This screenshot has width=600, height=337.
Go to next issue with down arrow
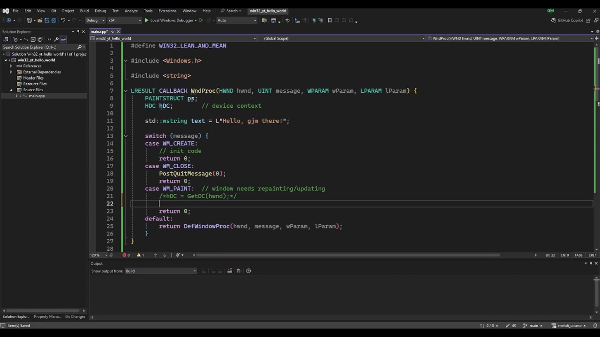[165, 255]
